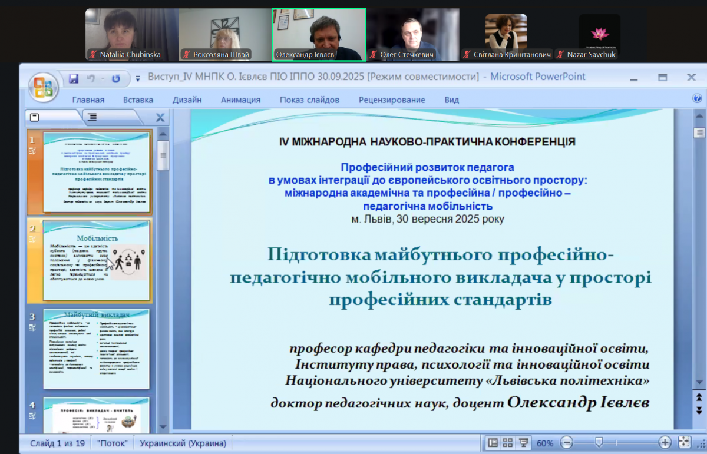Expand the Customize Quick Access Toolbar menu
The height and width of the screenshot is (454, 707).
tap(138, 78)
